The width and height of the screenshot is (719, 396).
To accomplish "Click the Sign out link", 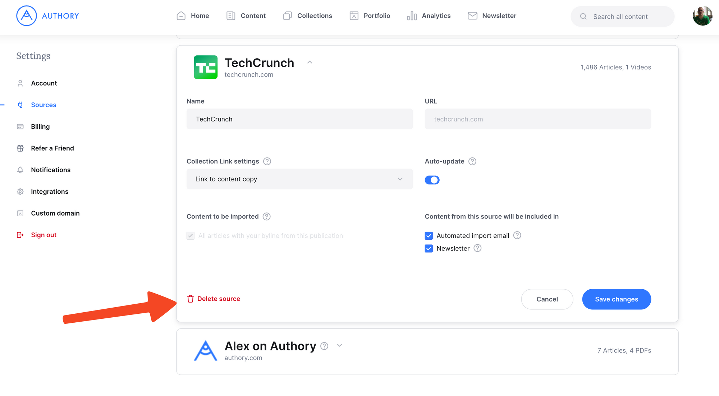I will click(x=43, y=235).
